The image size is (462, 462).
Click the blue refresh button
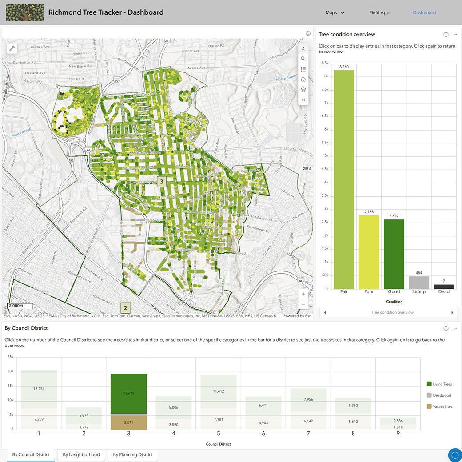[x=454, y=454]
